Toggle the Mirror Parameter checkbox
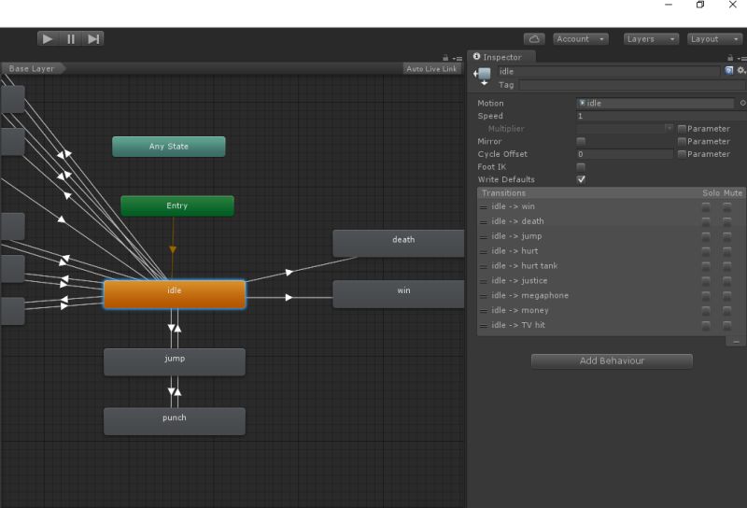 pos(682,142)
